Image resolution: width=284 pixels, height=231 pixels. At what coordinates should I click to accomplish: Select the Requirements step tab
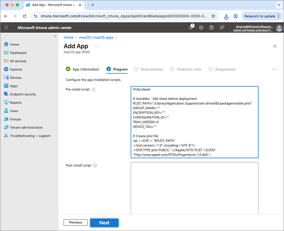coord(148,69)
